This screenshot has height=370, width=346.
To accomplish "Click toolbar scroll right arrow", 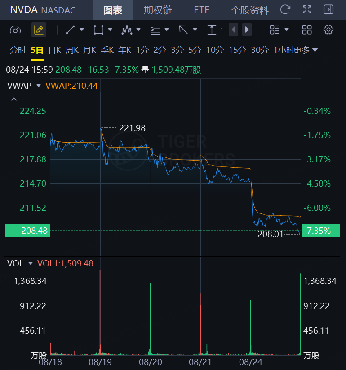I will pos(247,30).
